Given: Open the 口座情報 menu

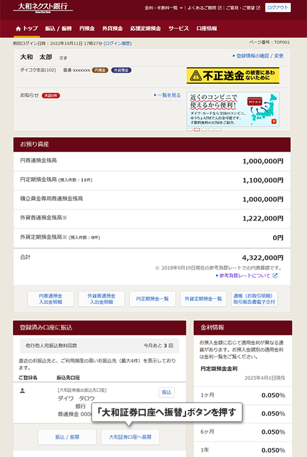Looking at the screenshot, I should 207,29.
